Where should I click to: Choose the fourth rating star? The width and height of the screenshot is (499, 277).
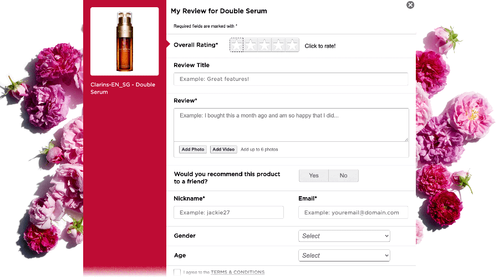point(278,45)
